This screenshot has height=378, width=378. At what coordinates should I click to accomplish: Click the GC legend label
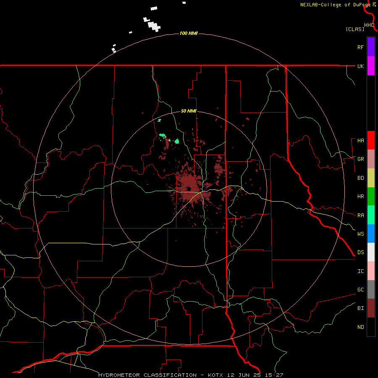click(360, 289)
